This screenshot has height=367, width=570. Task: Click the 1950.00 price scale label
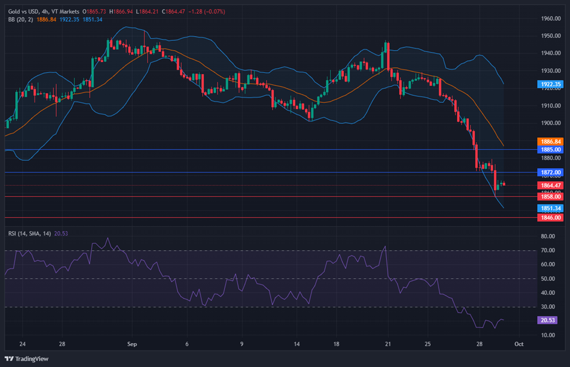click(550, 36)
